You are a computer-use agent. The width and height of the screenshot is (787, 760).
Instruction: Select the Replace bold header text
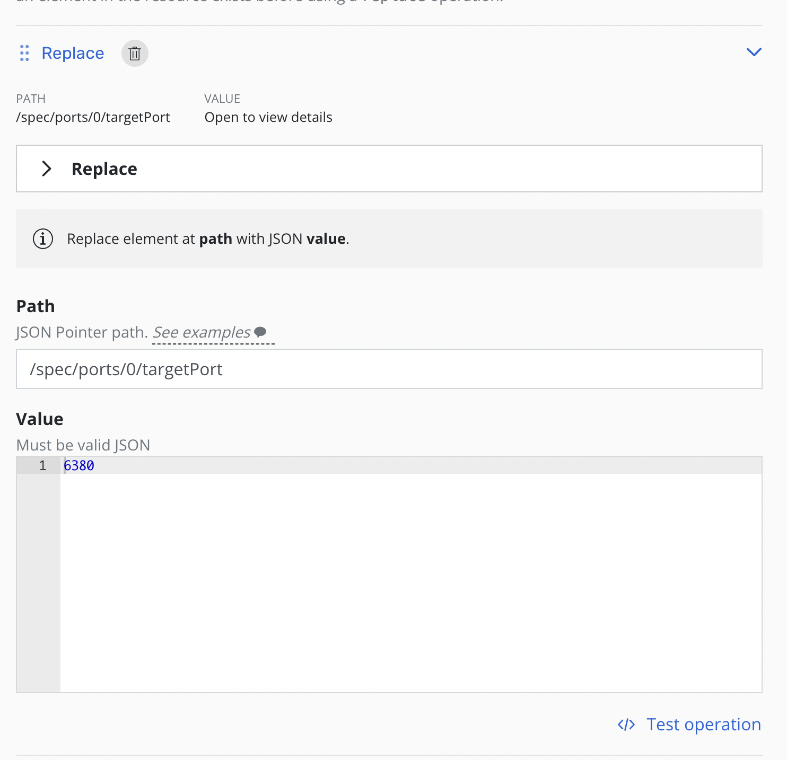pyautogui.click(x=104, y=169)
